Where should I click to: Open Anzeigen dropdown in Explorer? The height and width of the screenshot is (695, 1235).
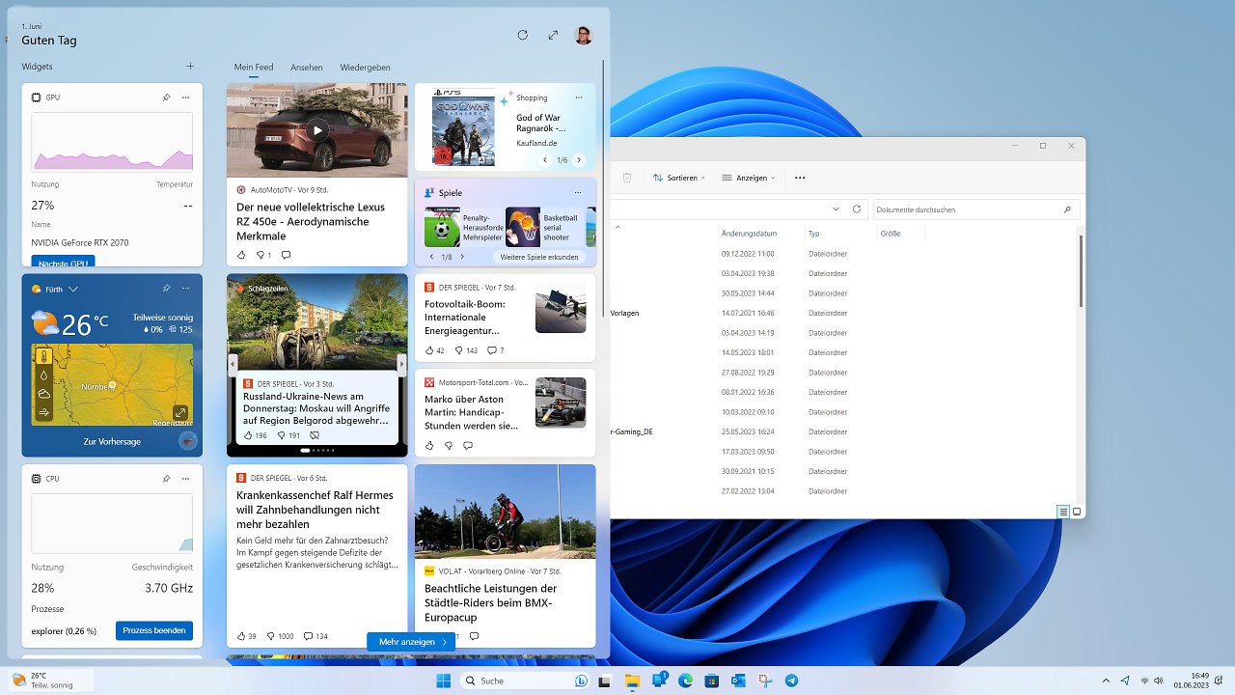point(750,178)
